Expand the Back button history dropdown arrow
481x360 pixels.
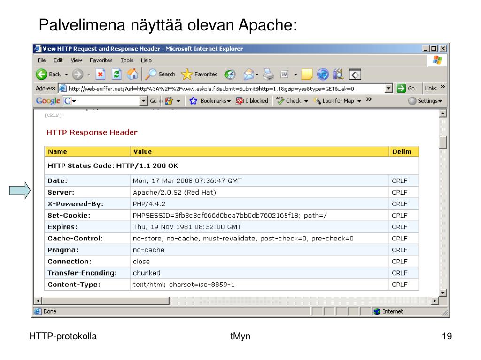pyautogui.click(x=66, y=75)
